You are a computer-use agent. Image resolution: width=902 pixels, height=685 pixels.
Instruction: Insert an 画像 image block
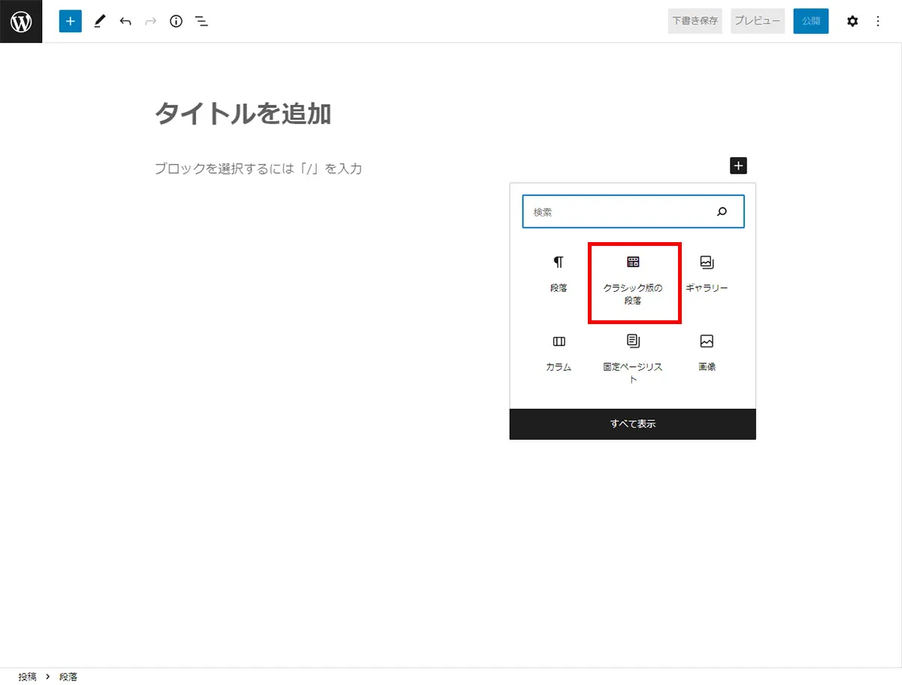pyautogui.click(x=707, y=353)
